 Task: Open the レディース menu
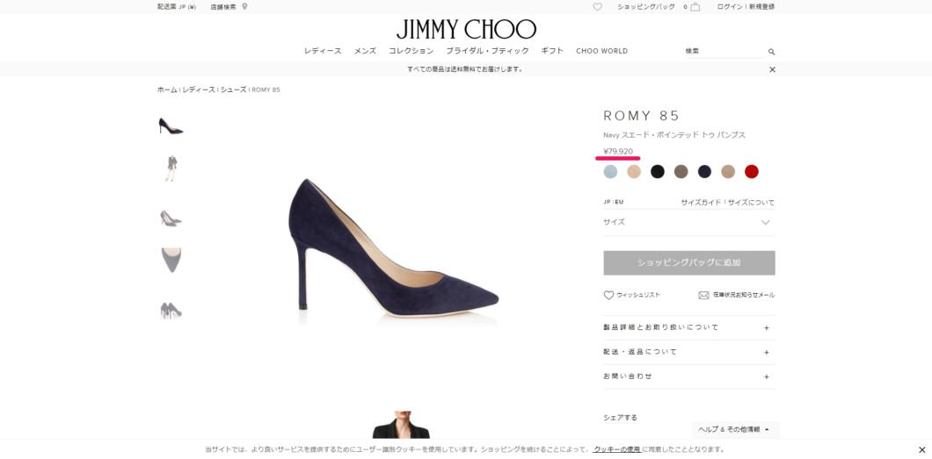[323, 51]
